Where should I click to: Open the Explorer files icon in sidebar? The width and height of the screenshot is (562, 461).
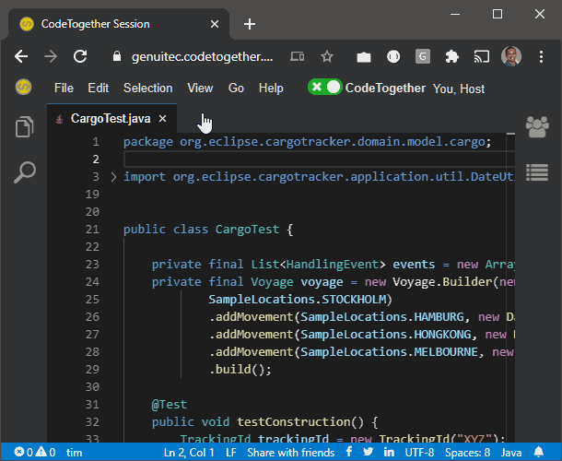24,126
